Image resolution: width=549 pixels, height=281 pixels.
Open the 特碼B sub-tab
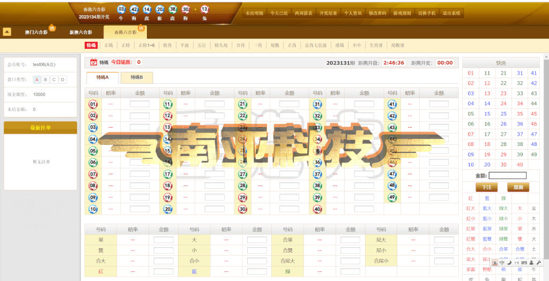pyautogui.click(x=137, y=77)
